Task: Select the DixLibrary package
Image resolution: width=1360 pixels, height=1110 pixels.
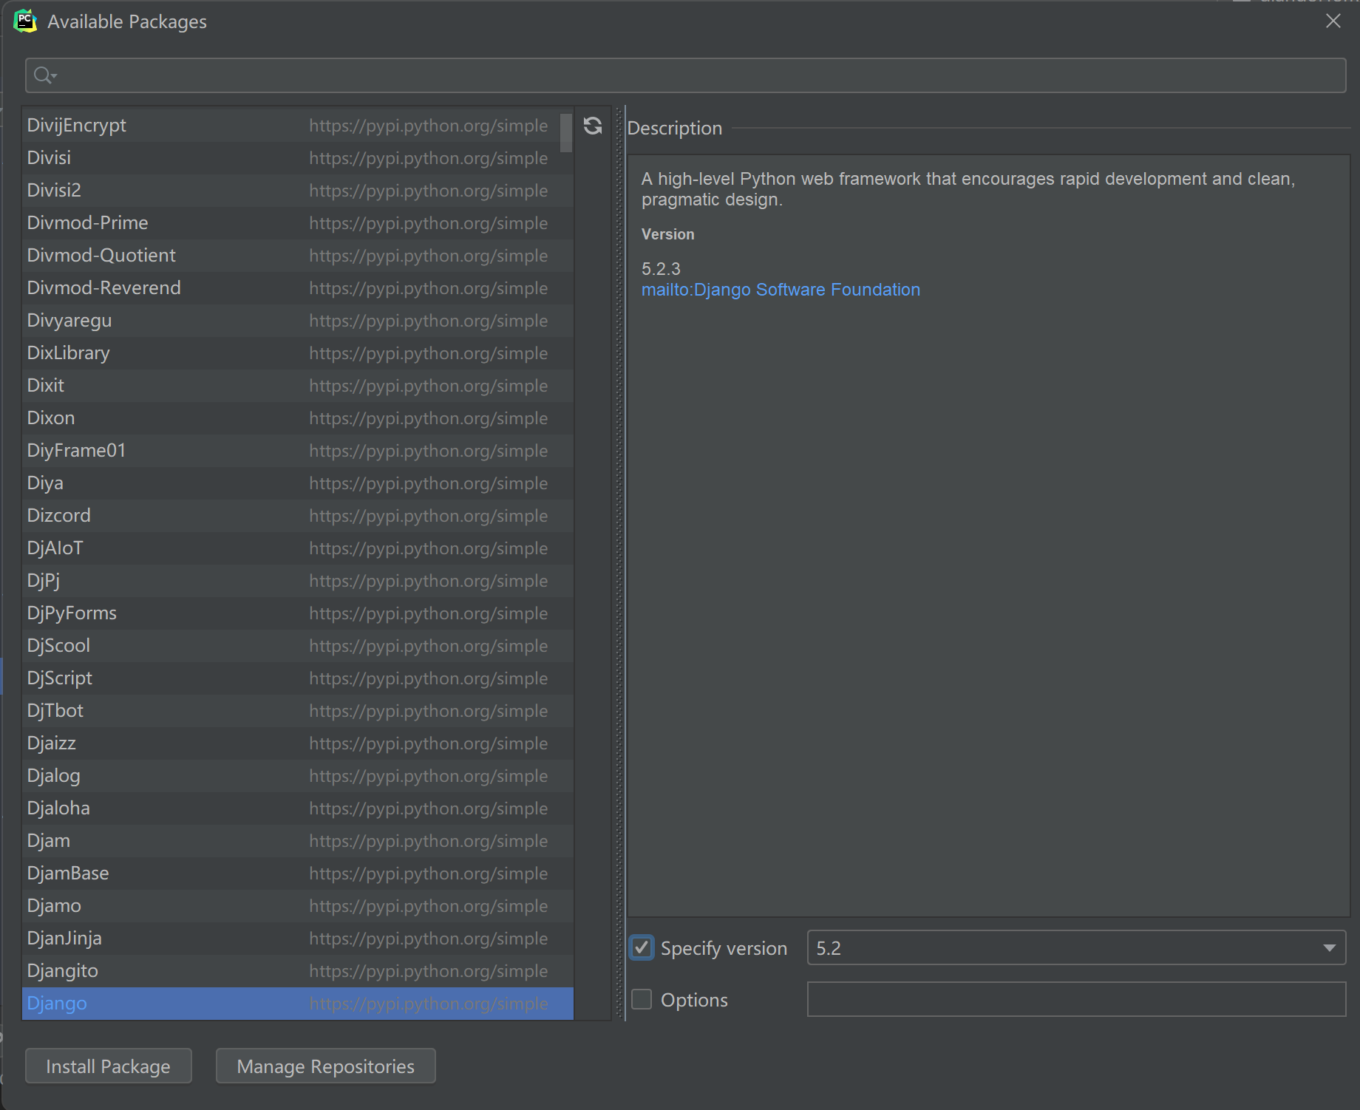Action: click(298, 353)
